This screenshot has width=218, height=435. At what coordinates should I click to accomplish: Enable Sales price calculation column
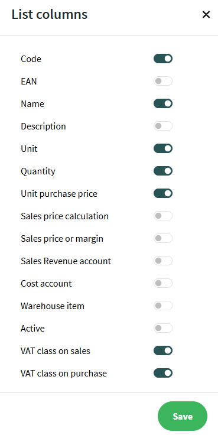coord(163,216)
